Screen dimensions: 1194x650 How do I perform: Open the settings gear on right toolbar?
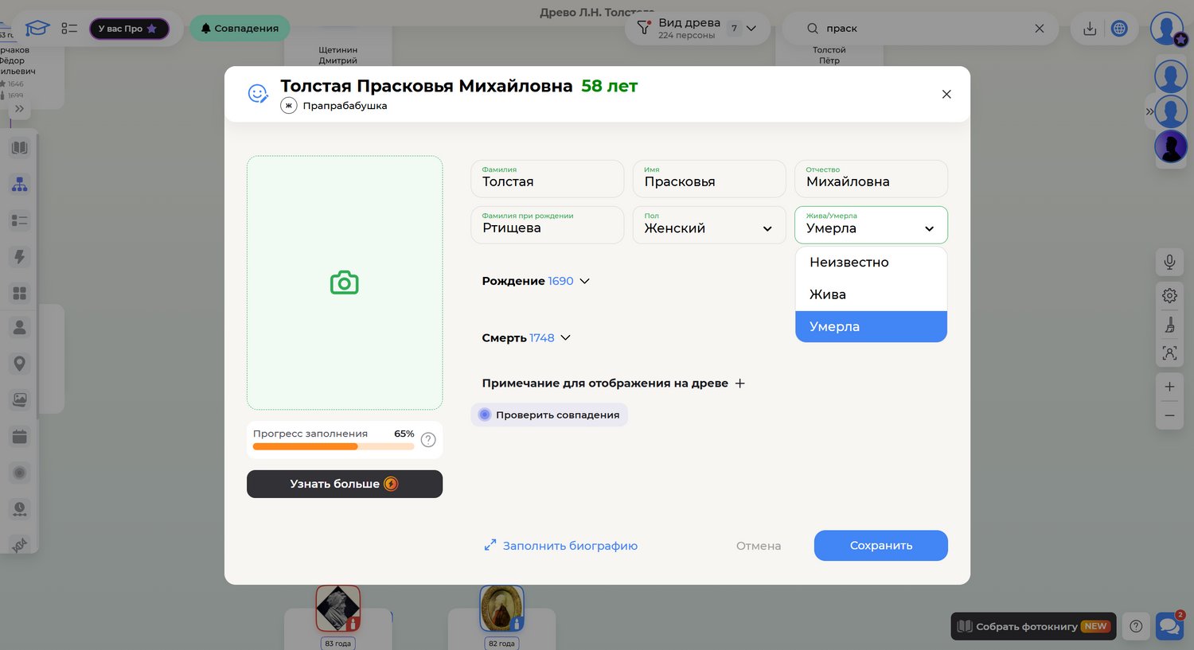click(1169, 296)
